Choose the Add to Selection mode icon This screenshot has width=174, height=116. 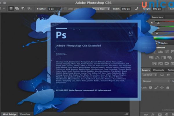click(17, 9)
